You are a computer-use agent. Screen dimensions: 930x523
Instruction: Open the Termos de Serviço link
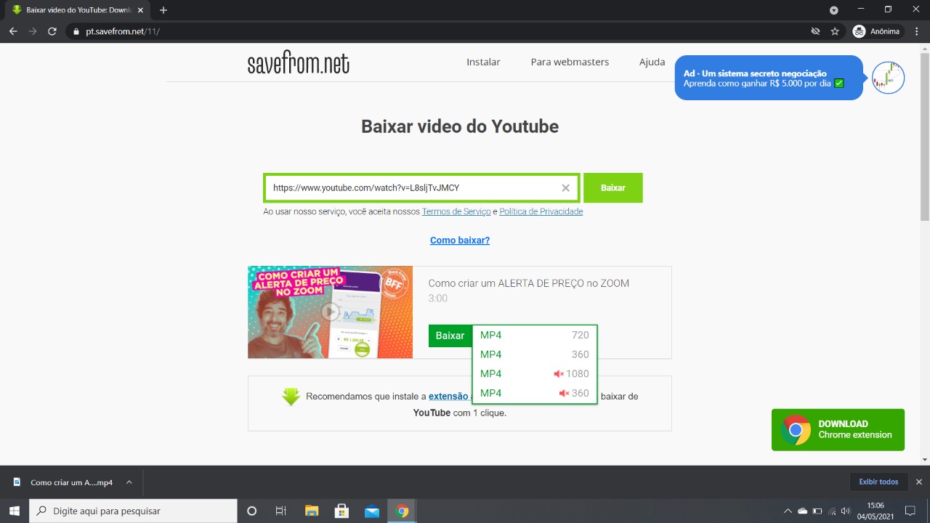pyautogui.click(x=456, y=211)
